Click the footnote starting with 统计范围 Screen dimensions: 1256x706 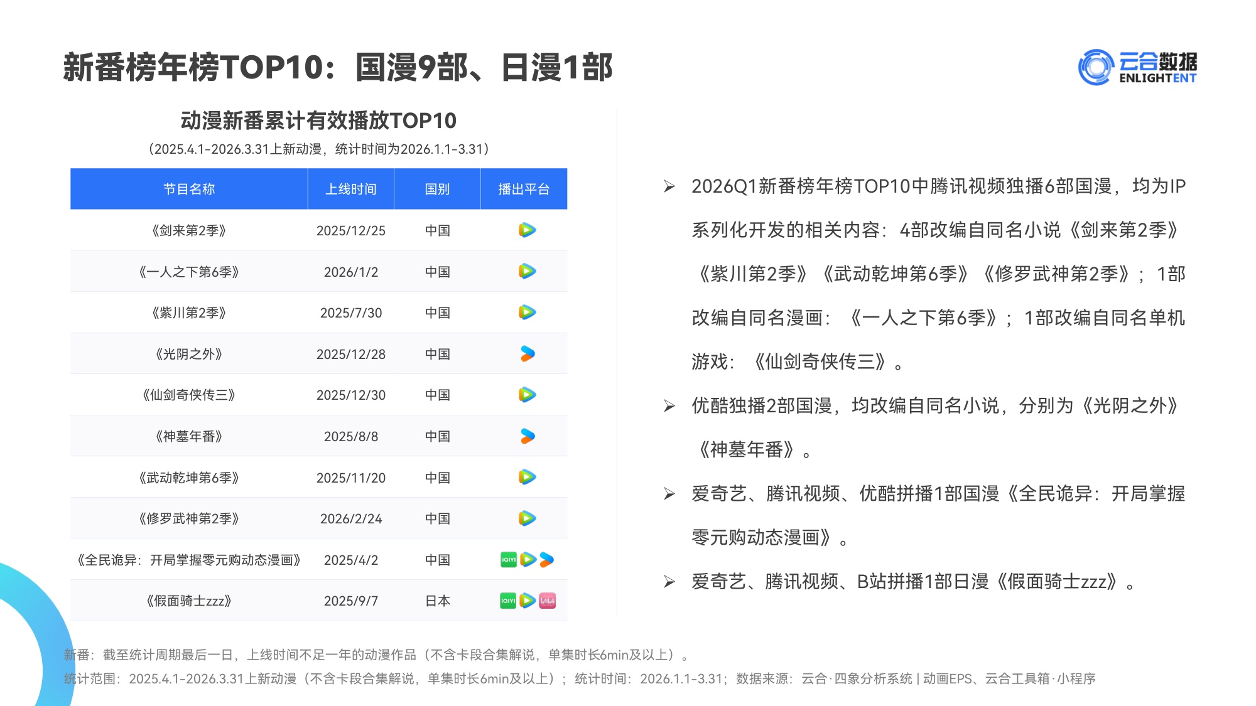[580, 678]
